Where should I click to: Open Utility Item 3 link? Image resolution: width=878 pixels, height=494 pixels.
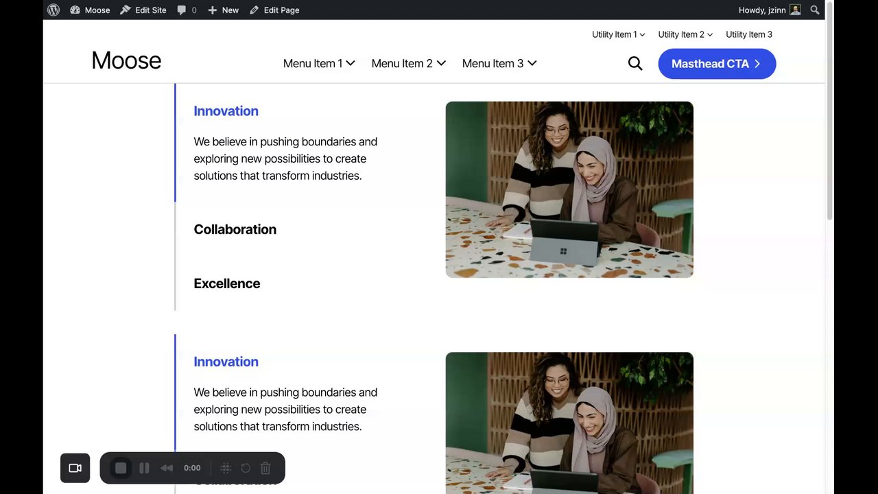(x=749, y=34)
